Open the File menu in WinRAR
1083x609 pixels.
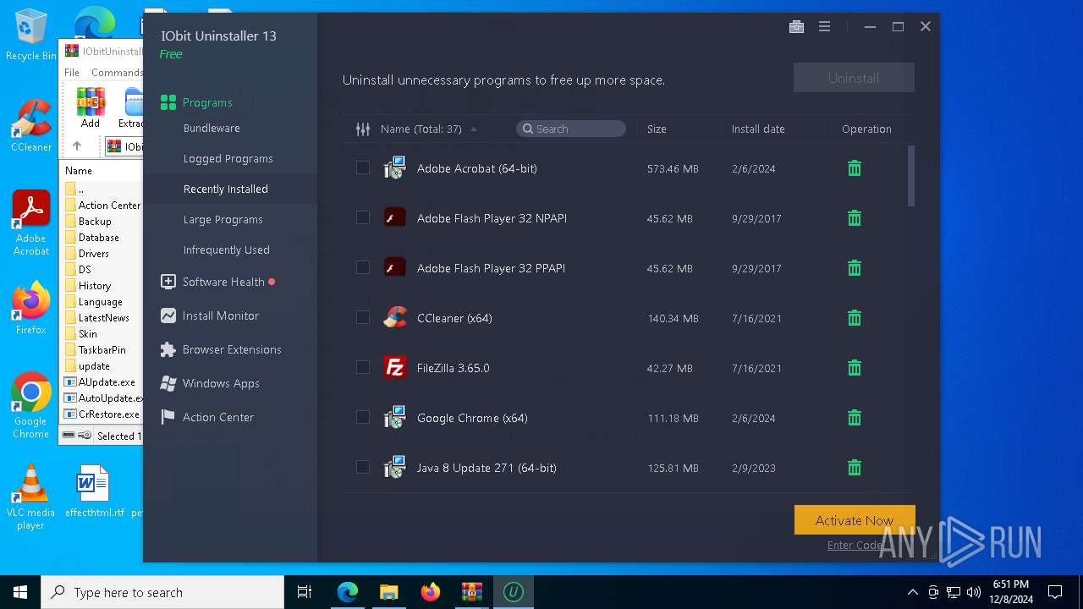(x=72, y=73)
